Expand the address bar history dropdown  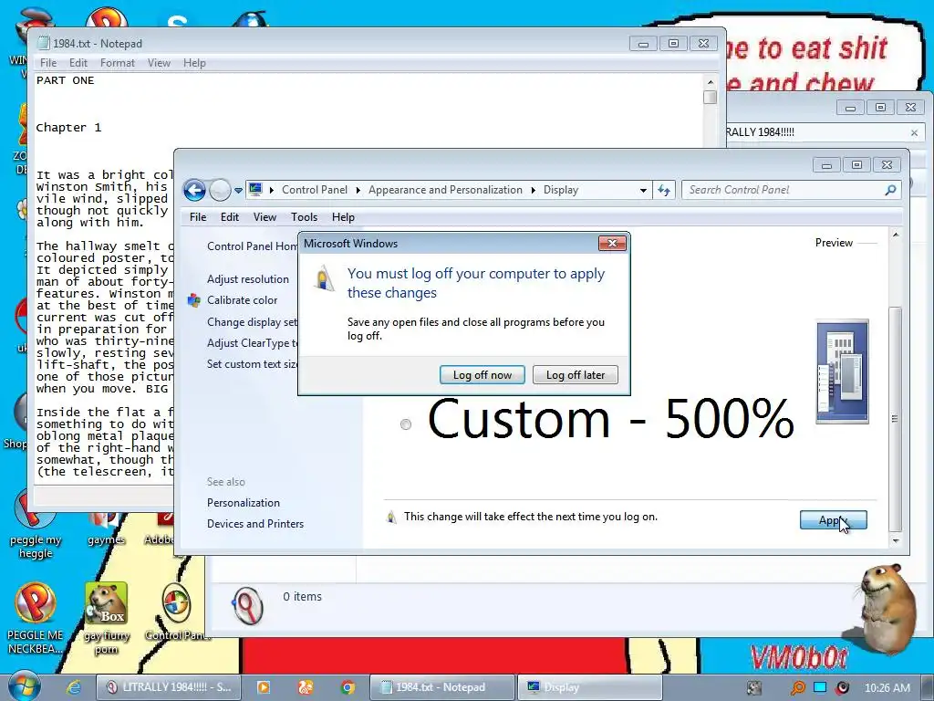coord(643,191)
